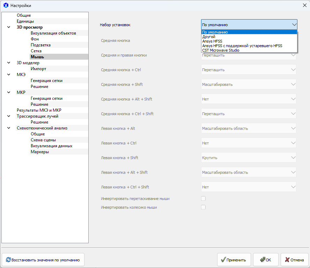Screen dimensions: 310x268
Task: Open the Левая кнопка + Shift dropdown
Action: tap(249, 158)
